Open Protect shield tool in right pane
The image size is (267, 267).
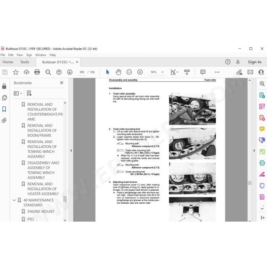(262, 185)
